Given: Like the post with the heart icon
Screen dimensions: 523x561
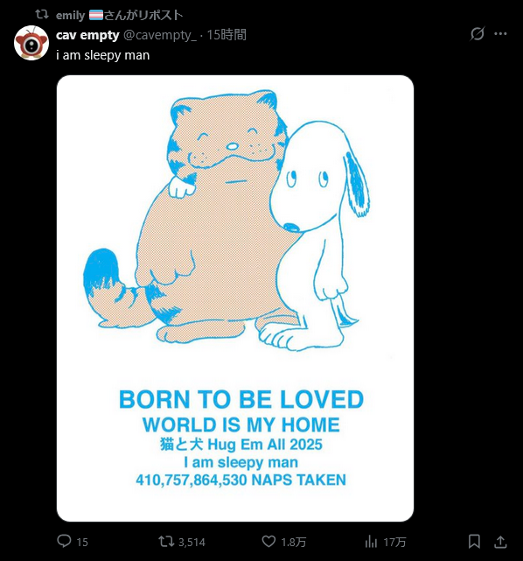Looking at the screenshot, I should point(268,542).
